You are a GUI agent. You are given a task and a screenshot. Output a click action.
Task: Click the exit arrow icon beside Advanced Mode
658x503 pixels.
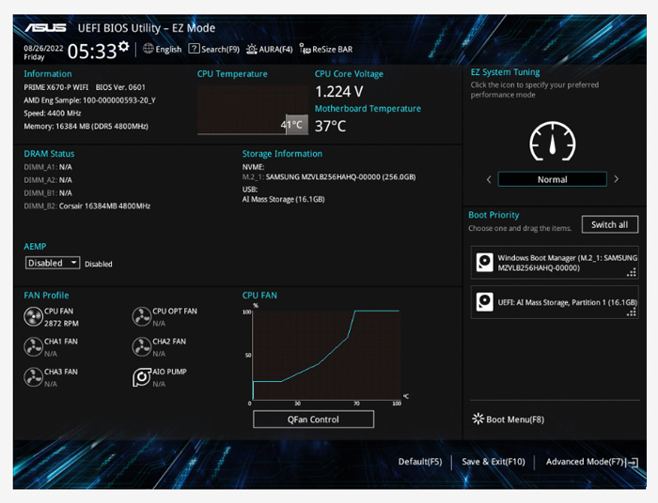[633, 463]
